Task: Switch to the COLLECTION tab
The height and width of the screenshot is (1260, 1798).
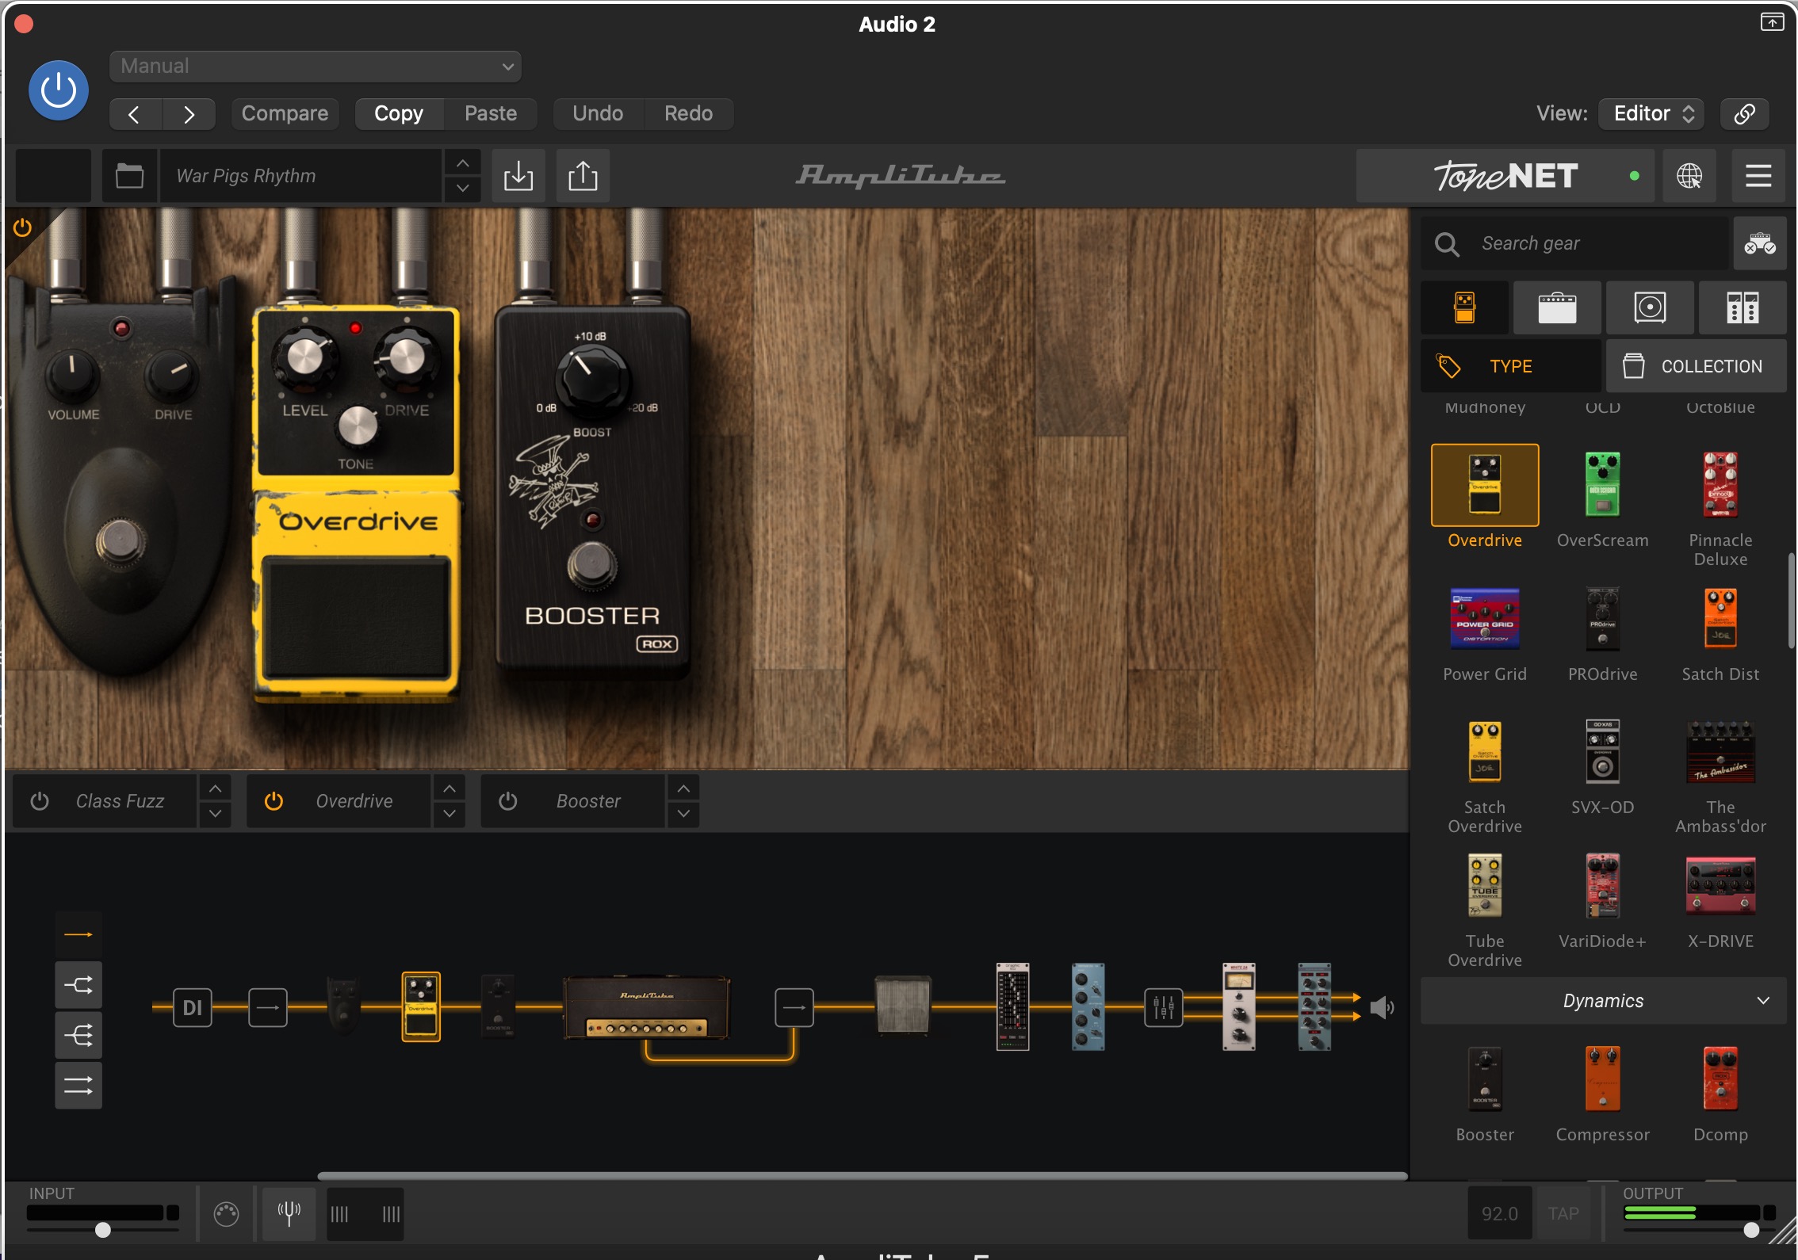Action: [1697, 366]
